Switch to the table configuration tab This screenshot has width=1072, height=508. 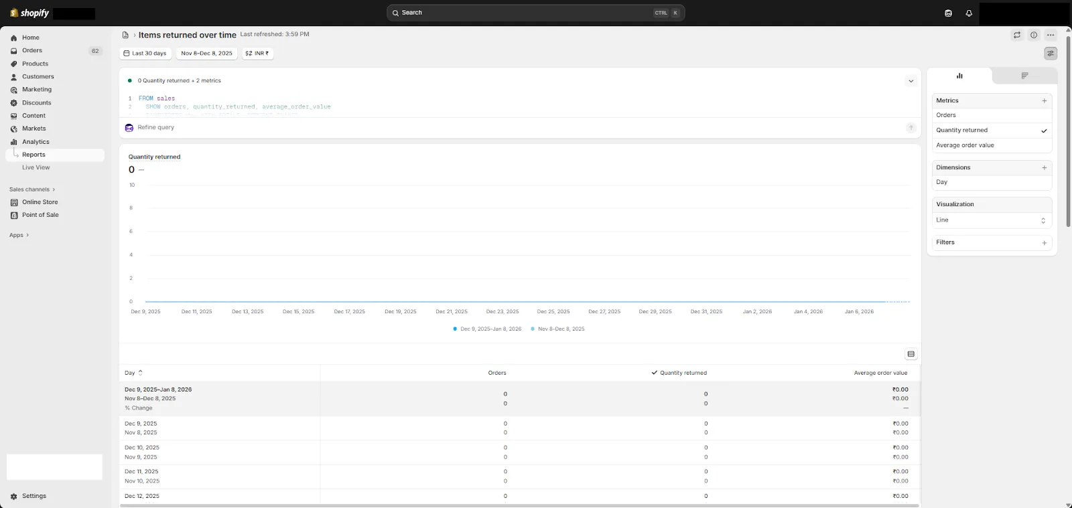(1024, 76)
